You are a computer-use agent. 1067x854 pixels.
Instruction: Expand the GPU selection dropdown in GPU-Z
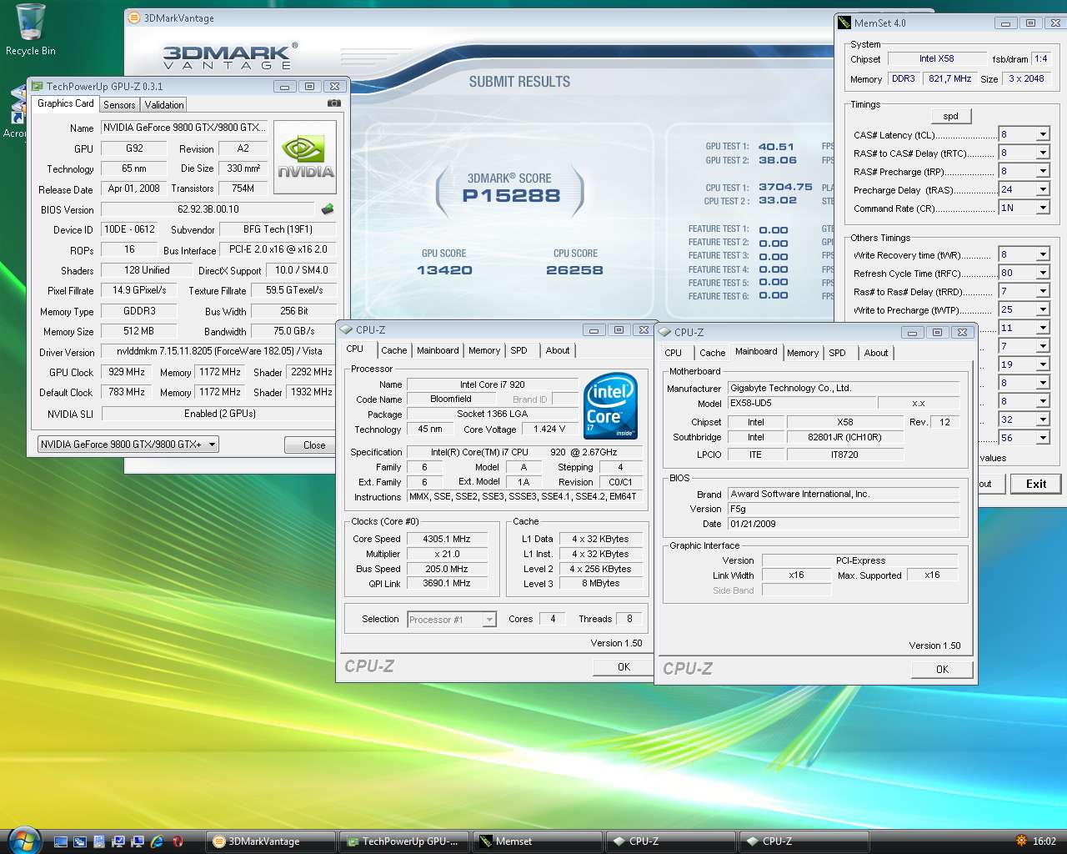tap(213, 445)
